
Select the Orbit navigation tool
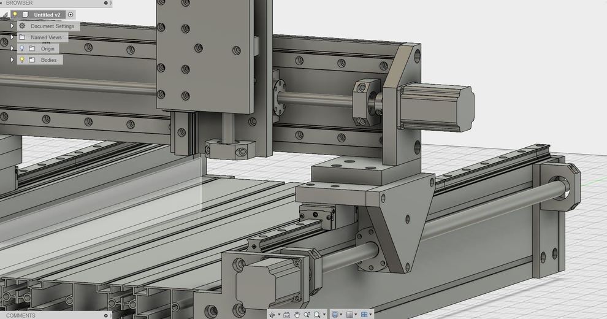point(272,315)
